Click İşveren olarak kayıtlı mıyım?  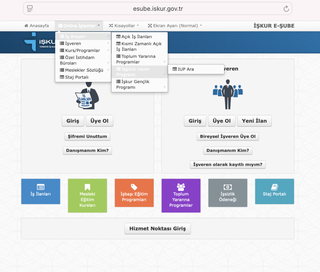(228, 164)
